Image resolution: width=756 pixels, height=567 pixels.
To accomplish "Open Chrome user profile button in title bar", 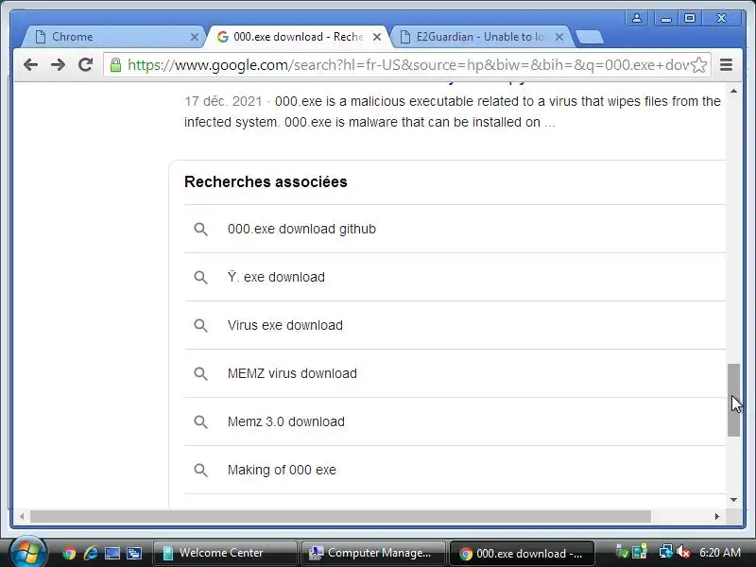I will 636,18.
